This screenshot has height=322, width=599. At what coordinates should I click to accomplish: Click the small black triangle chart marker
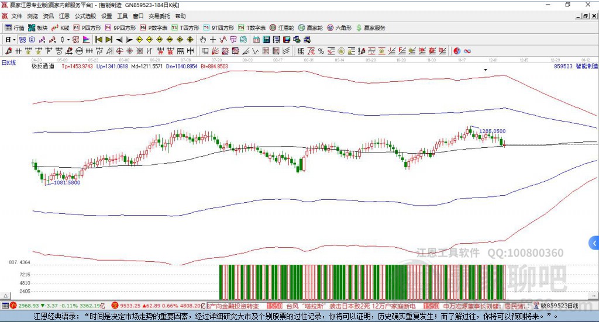point(486,70)
